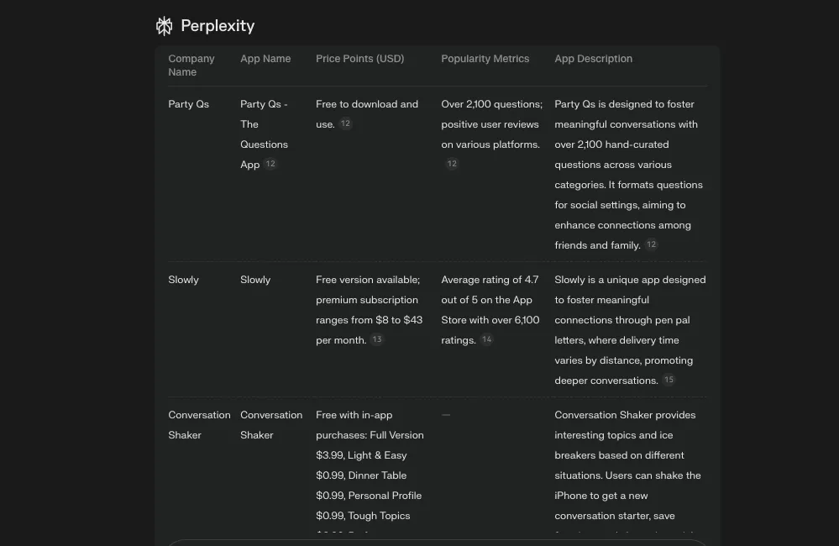839x546 pixels.
Task: Open citation 12 under Party Qs popularity metrics
Action: click(x=452, y=164)
